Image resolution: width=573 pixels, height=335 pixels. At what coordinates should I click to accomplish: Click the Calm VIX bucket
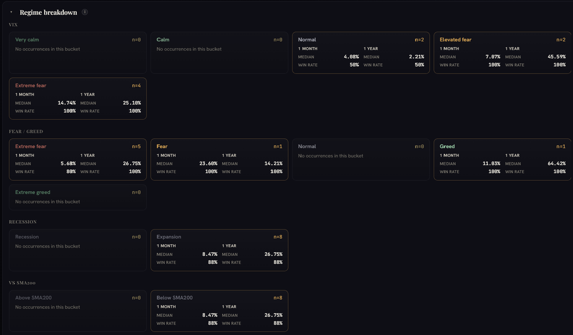point(219,53)
